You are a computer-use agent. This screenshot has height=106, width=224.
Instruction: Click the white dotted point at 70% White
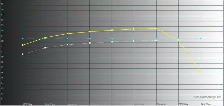click(x=156, y=40)
